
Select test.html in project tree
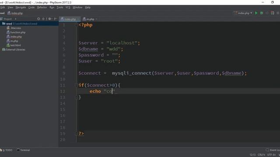click(x=16, y=45)
